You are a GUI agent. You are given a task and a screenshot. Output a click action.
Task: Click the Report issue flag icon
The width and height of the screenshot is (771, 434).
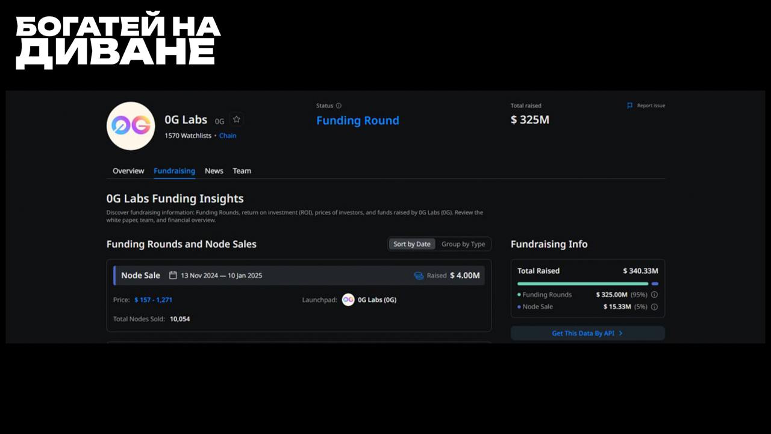pos(630,105)
